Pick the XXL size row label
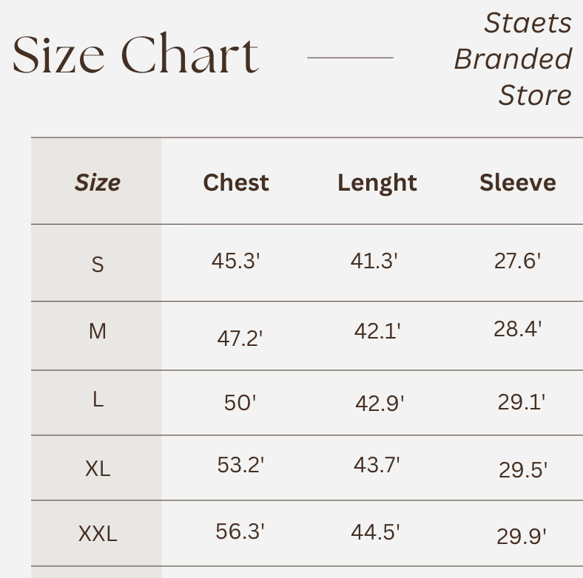This screenshot has height=578, width=583. [x=98, y=533]
